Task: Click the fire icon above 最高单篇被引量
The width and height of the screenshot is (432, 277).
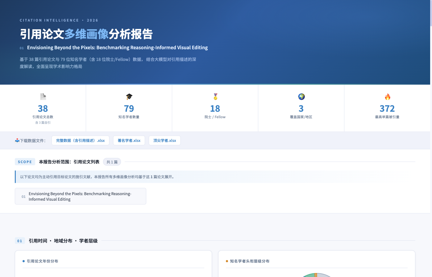Action: pos(387,96)
